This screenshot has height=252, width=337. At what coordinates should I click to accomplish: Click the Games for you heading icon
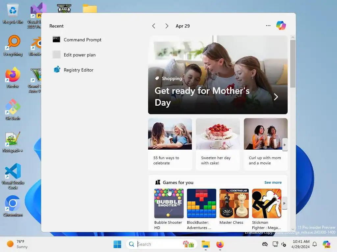(158, 182)
